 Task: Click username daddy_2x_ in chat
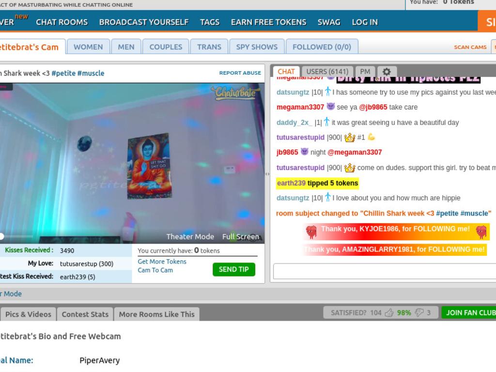(294, 123)
